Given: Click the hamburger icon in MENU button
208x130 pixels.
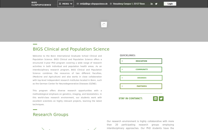Looking at the screenshot, I should (x=60, y=4).
